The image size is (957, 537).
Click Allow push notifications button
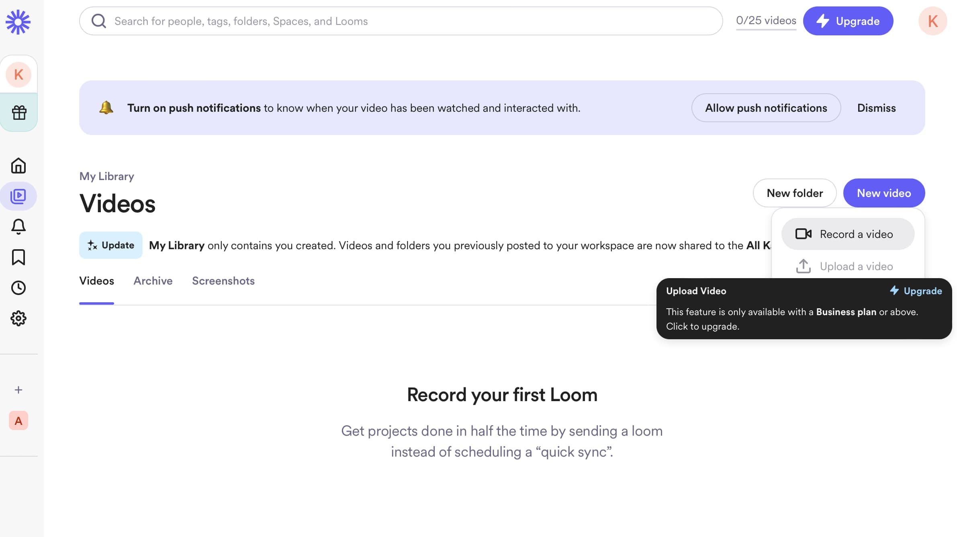coord(766,108)
